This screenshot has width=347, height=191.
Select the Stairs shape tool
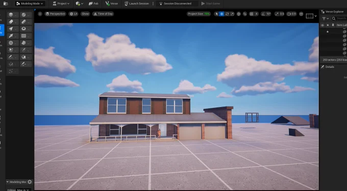26,43
